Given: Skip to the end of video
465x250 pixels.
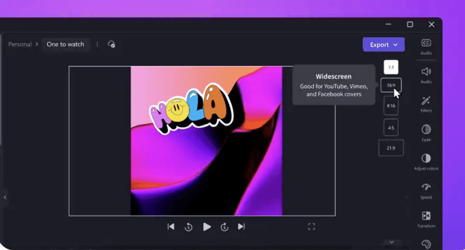Looking at the screenshot, I should point(241,226).
